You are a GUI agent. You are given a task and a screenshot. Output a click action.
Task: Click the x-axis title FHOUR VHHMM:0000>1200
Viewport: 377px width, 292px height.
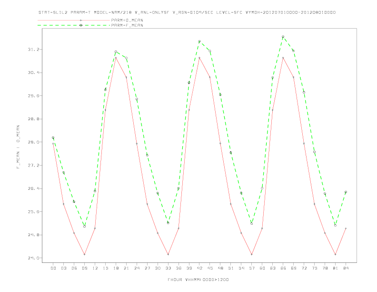tap(198, 280)
